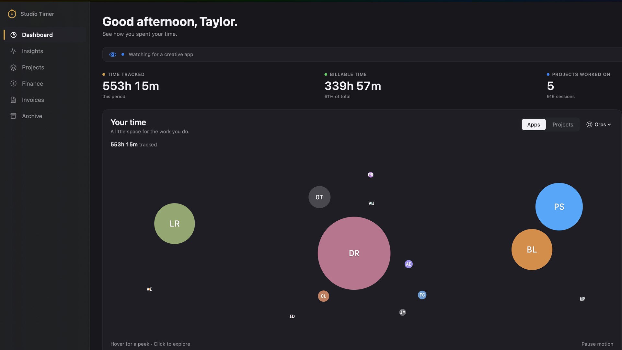Image resolution: width=622 pixels, height=350 pixels.
Task: Click the Orbs target icon
Action: pos(589,124)
